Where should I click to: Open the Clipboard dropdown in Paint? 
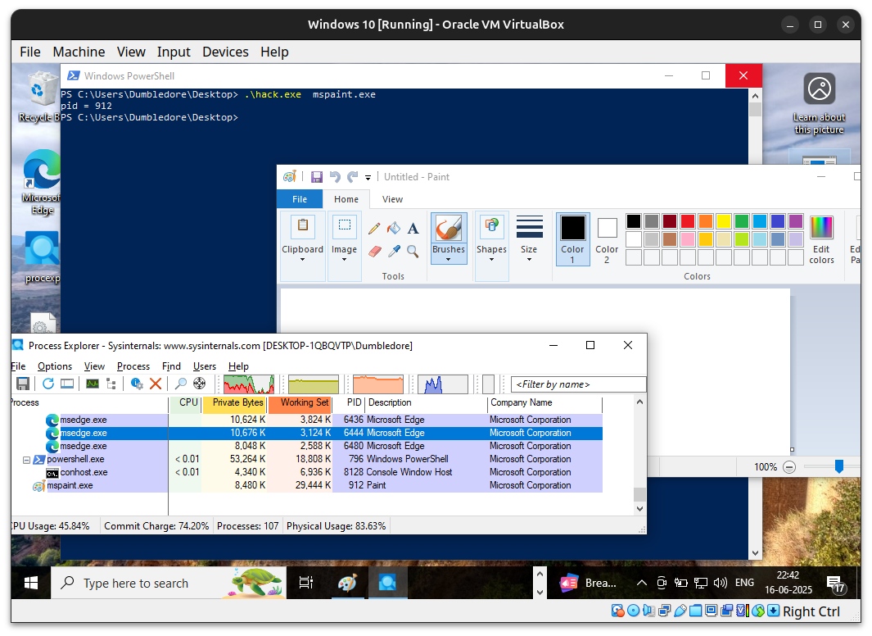(302, 245)
